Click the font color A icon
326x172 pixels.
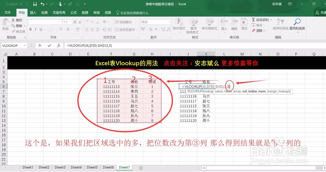click(68, 29)
